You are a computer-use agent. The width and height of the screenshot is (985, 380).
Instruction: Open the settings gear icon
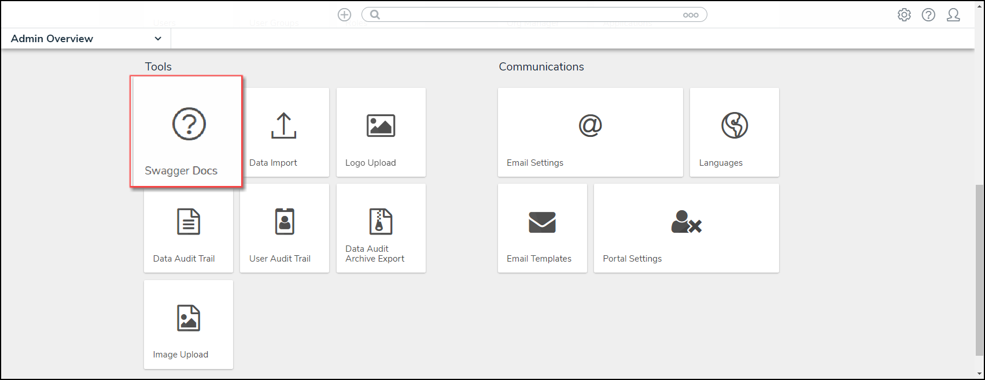904,15
